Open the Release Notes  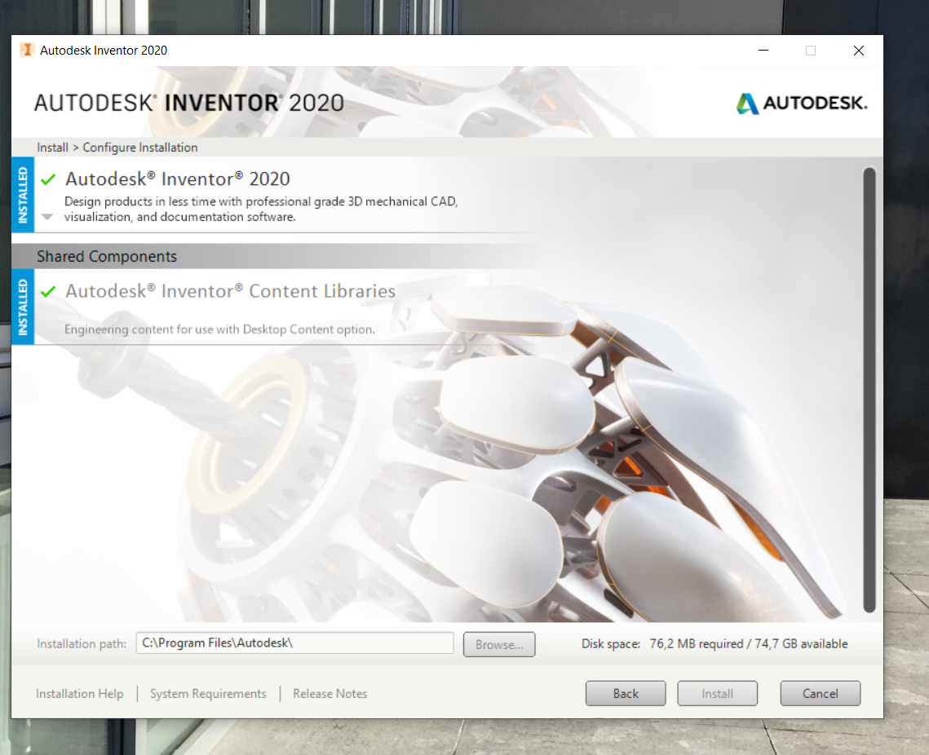point(330,693)
